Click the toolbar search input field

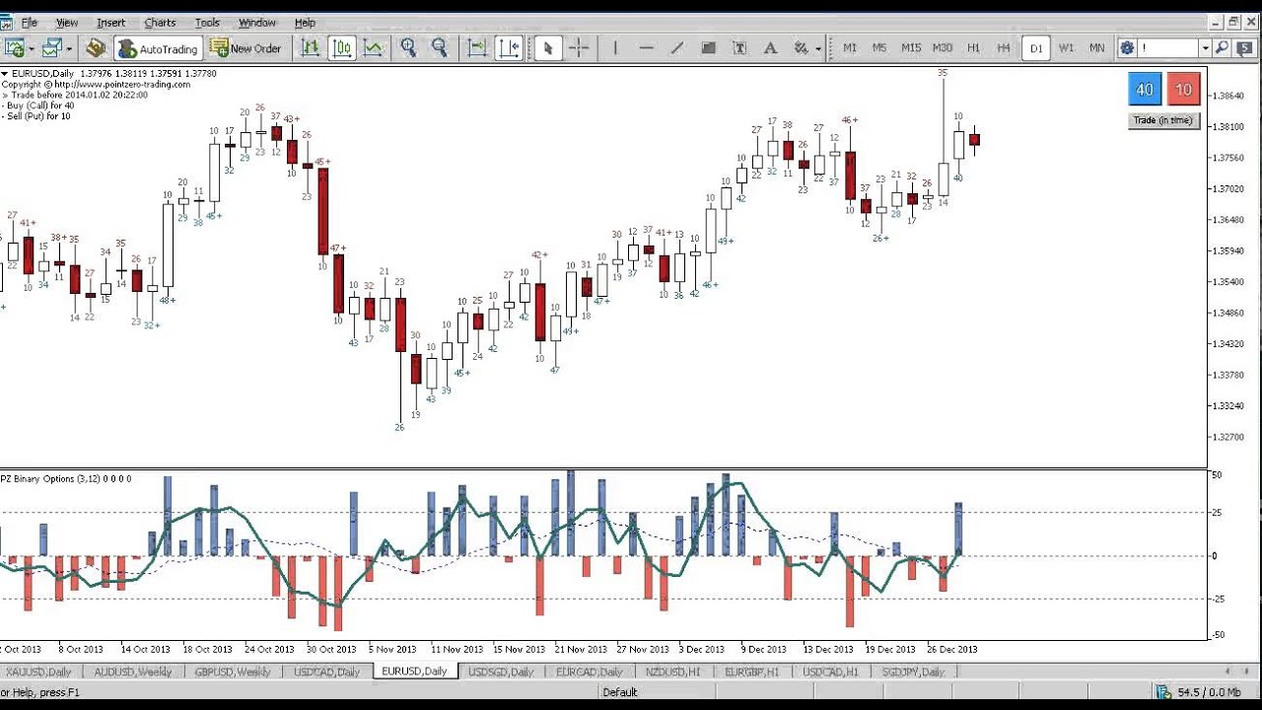[x=1169, y=47]
